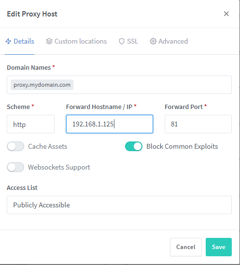Focus the Forward Hostname / IP field
The image size is (240, 265).
point(110,124)
